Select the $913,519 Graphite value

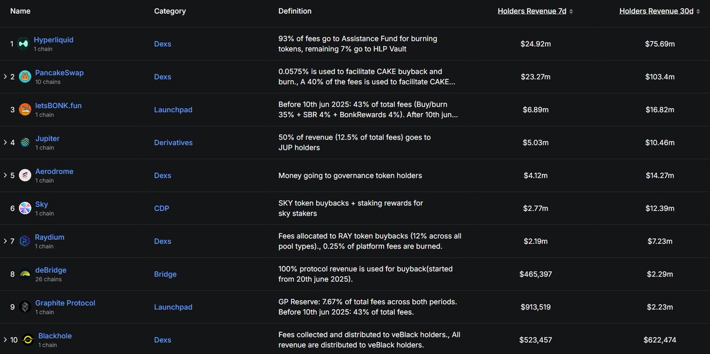click(x=536, y=307)
